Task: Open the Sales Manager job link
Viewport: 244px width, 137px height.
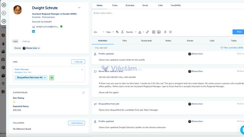Action: [x=22, y=69]
